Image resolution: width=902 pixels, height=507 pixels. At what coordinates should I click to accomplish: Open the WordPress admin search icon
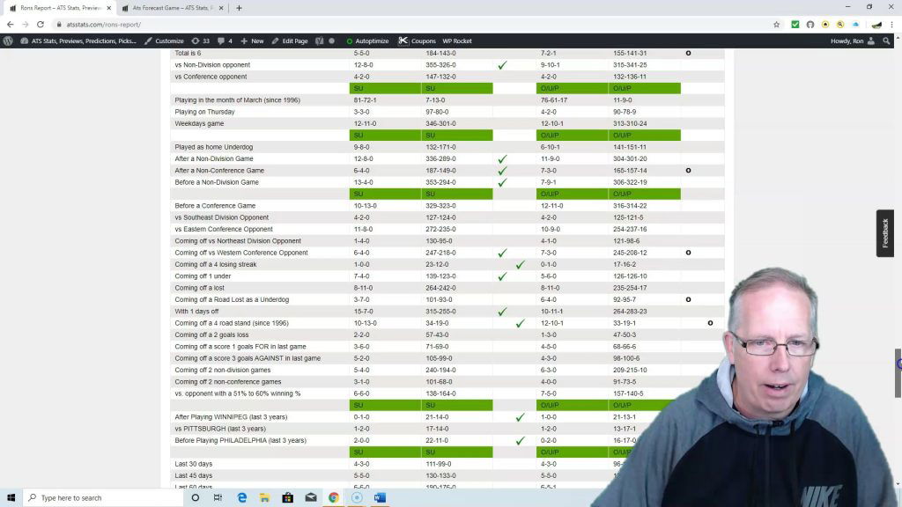click(x=886, y=40)
